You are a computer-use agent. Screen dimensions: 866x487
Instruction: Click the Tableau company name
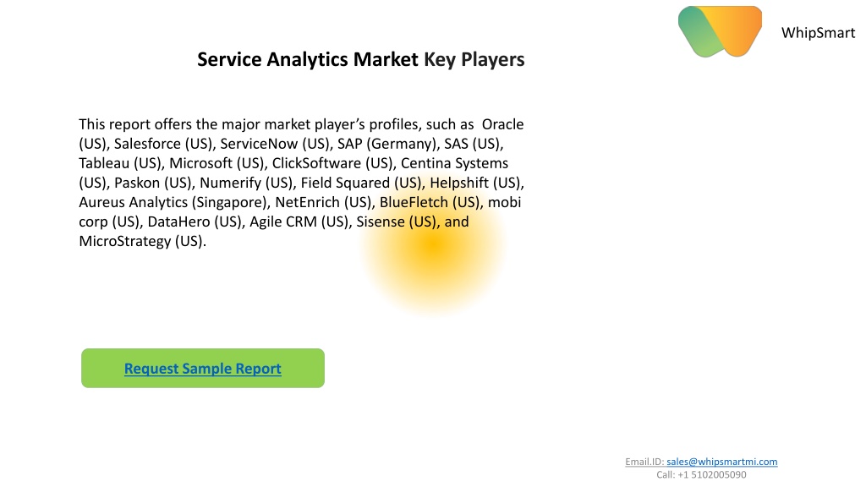coord(104,163)
